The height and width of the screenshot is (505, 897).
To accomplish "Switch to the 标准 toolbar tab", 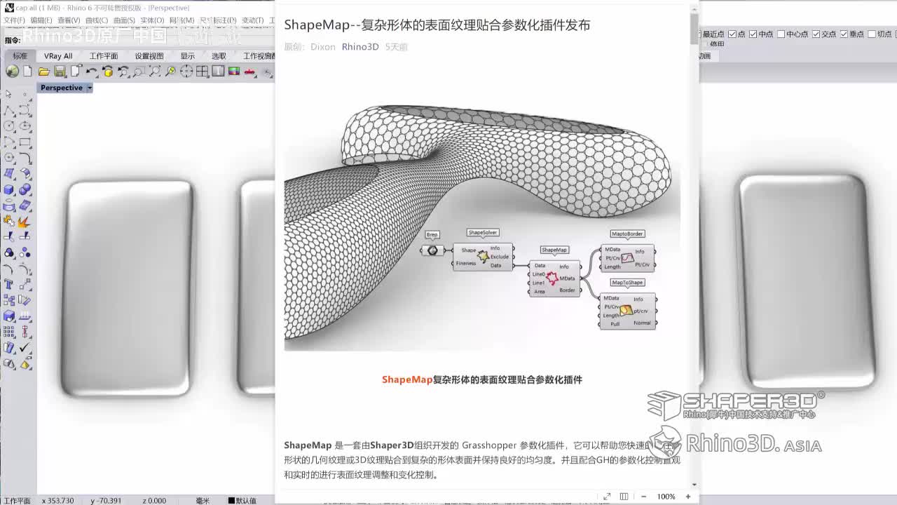I will [20, 56].
